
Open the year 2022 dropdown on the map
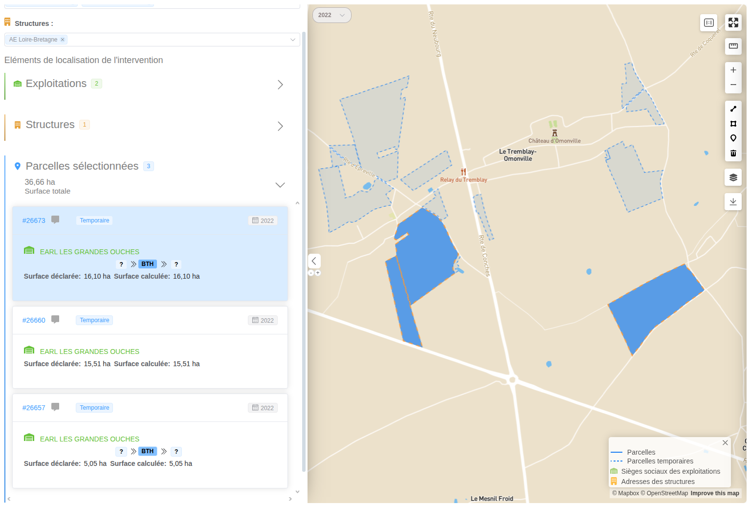(x=331, y=15)
